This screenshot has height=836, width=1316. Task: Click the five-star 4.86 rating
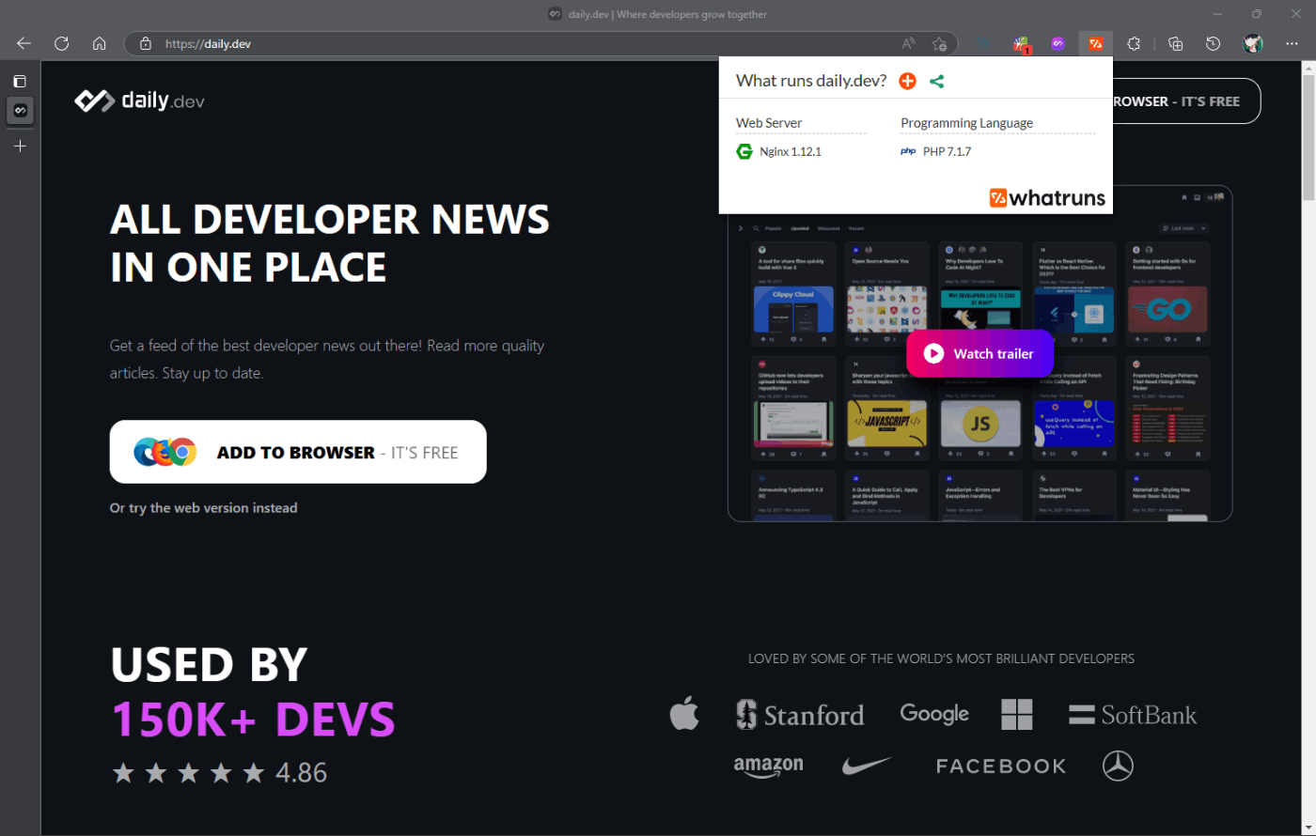[219, 773]
